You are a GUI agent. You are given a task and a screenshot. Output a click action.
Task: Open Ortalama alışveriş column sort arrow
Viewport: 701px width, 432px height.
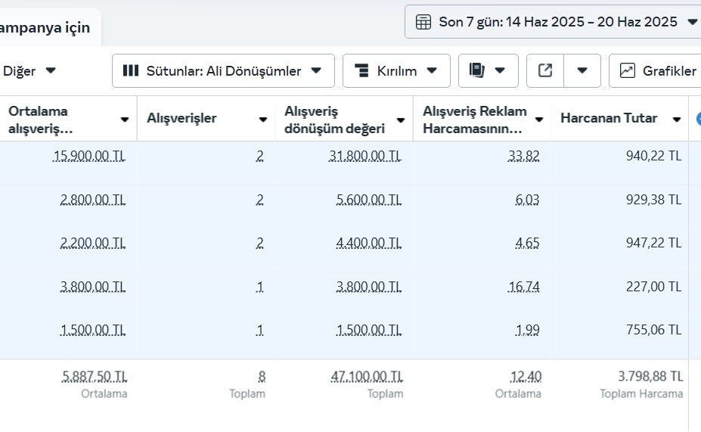[125, 120]
